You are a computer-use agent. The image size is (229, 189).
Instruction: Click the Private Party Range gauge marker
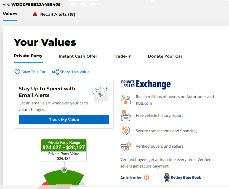(64, 170)
